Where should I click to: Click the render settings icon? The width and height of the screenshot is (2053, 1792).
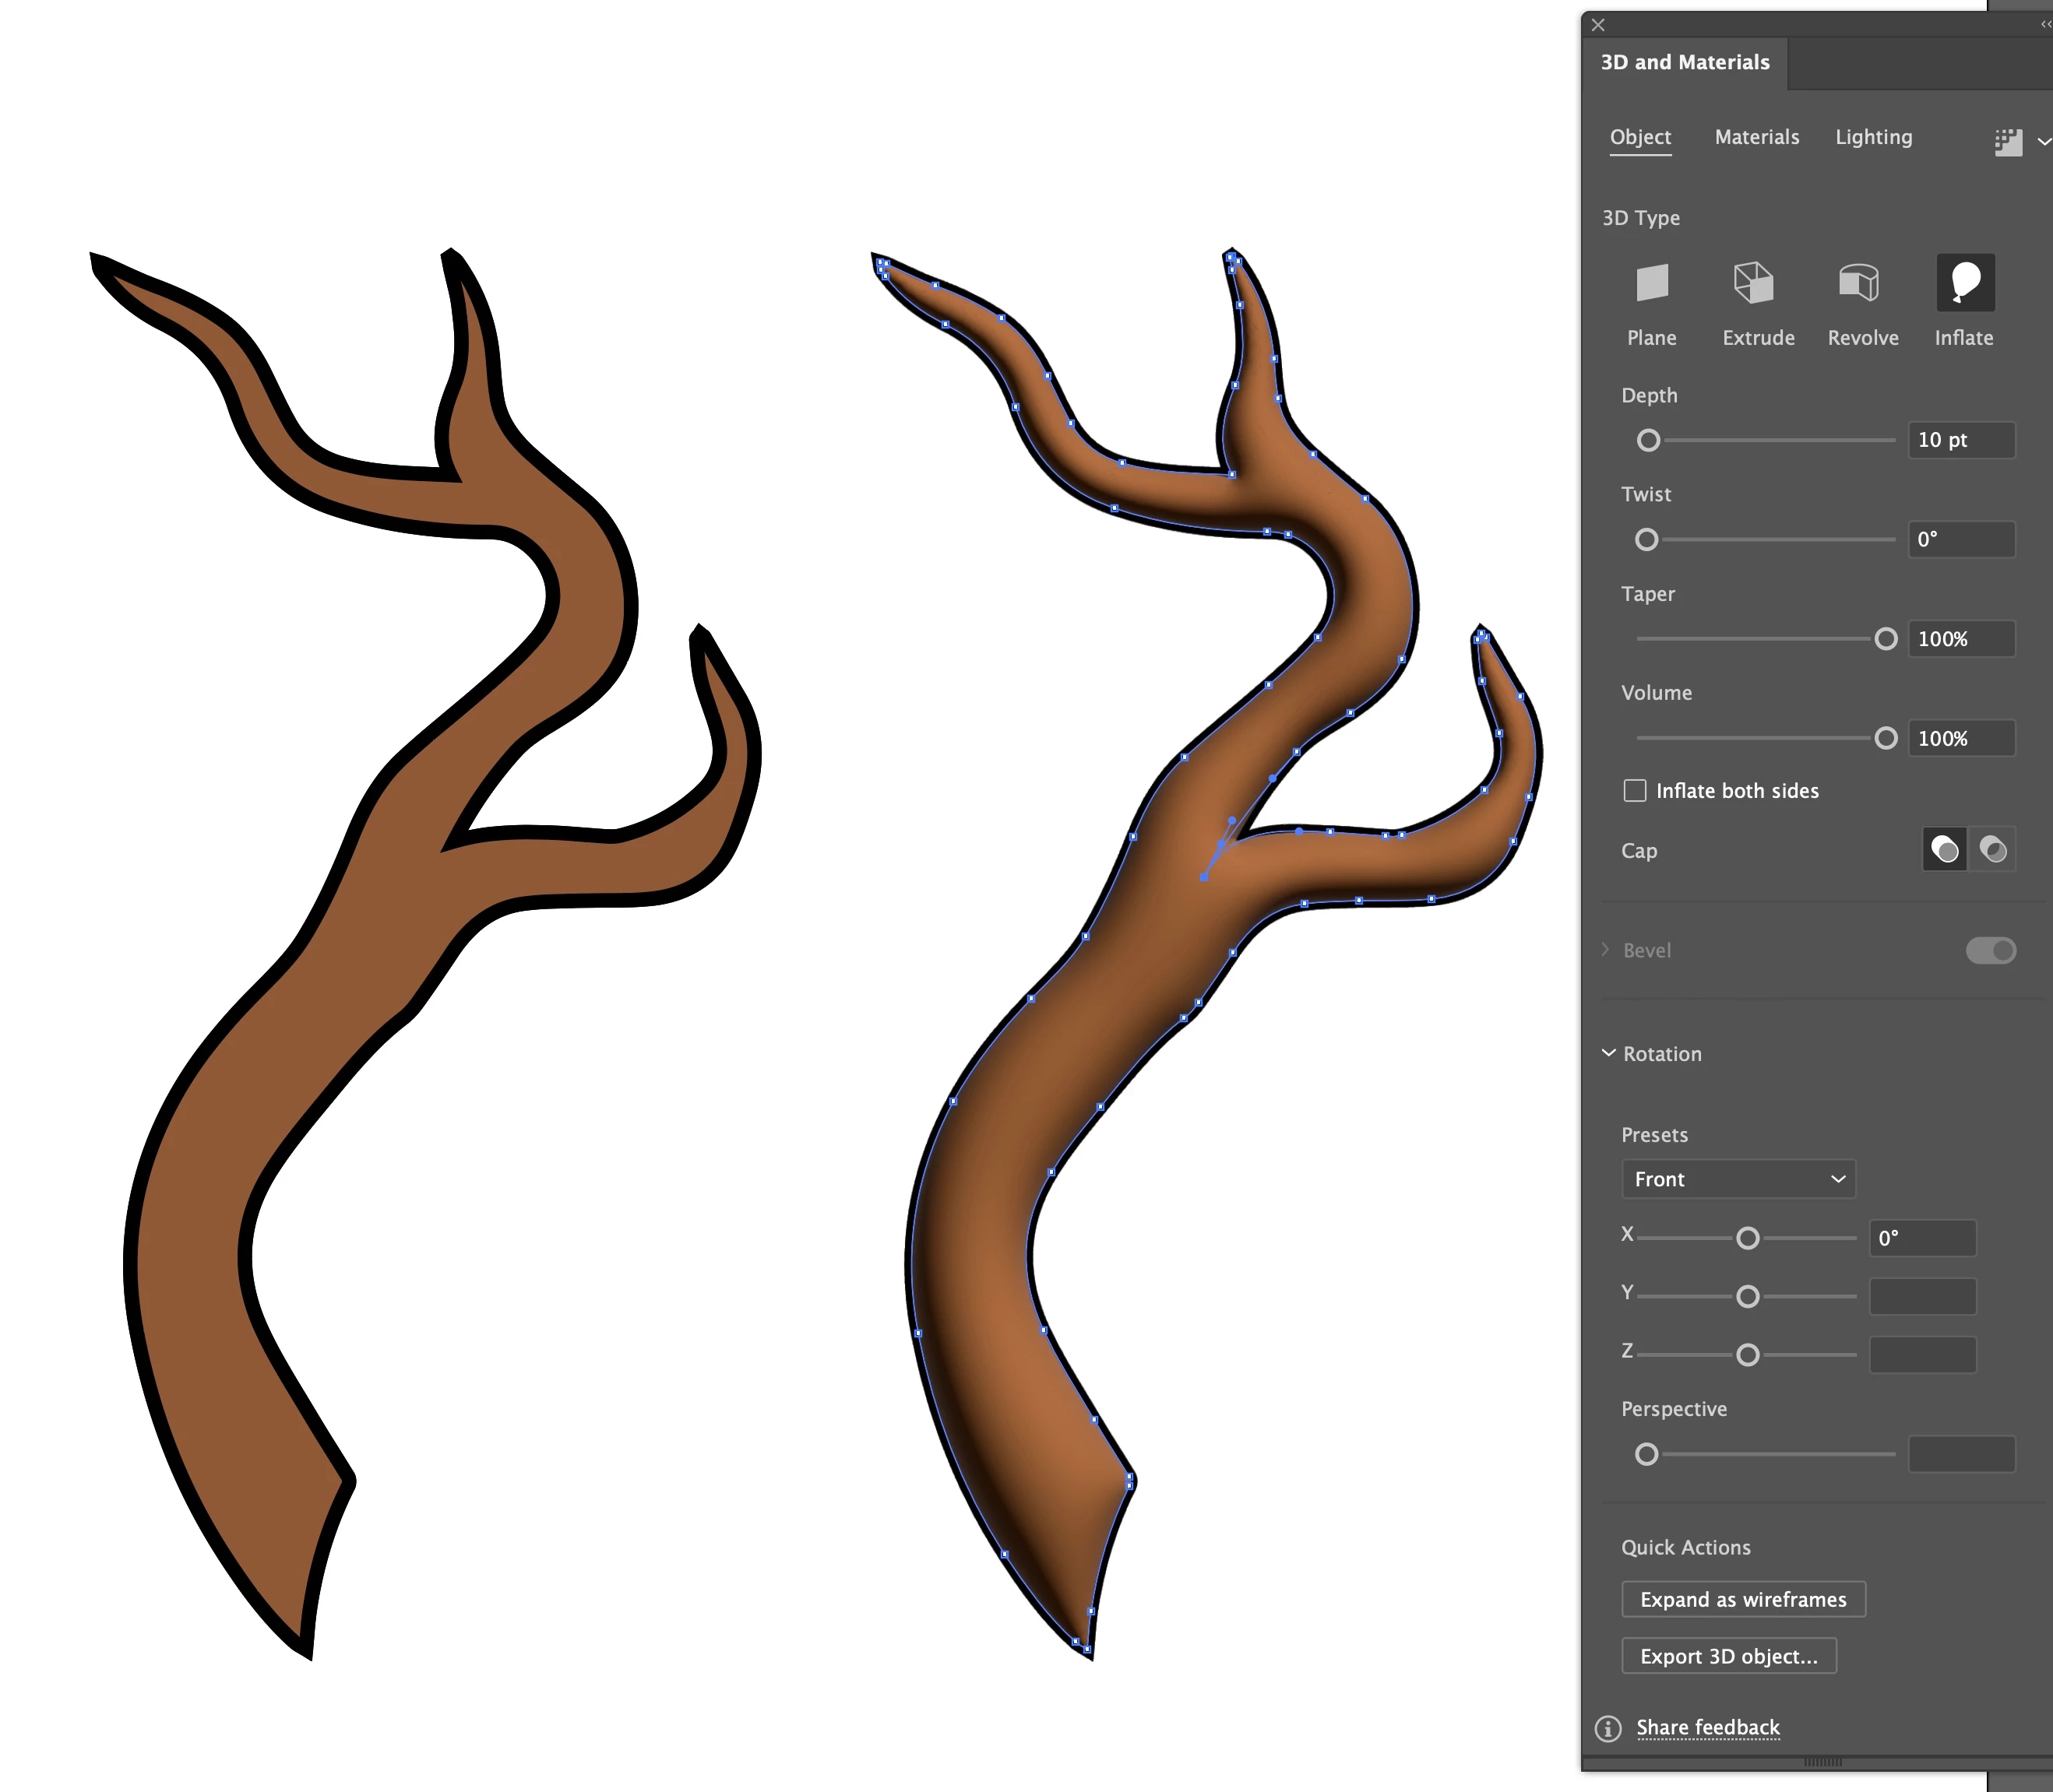pyautogui.click(x=2008, y=142)
